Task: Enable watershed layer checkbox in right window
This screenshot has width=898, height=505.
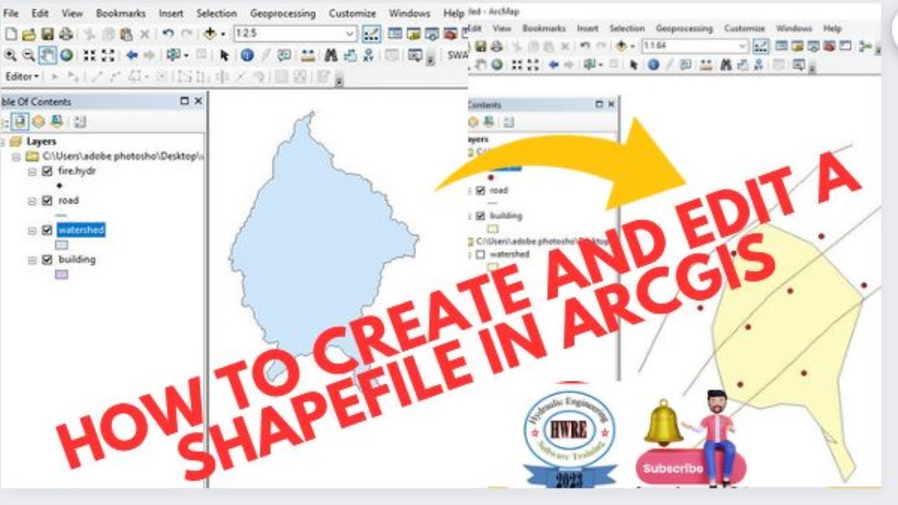Action: point(481,254)
